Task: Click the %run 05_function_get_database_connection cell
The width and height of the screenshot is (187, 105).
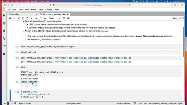Action: click(x=101, y=47)
